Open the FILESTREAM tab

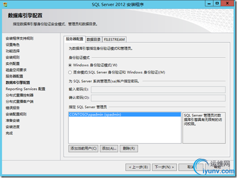coord(114,40)
